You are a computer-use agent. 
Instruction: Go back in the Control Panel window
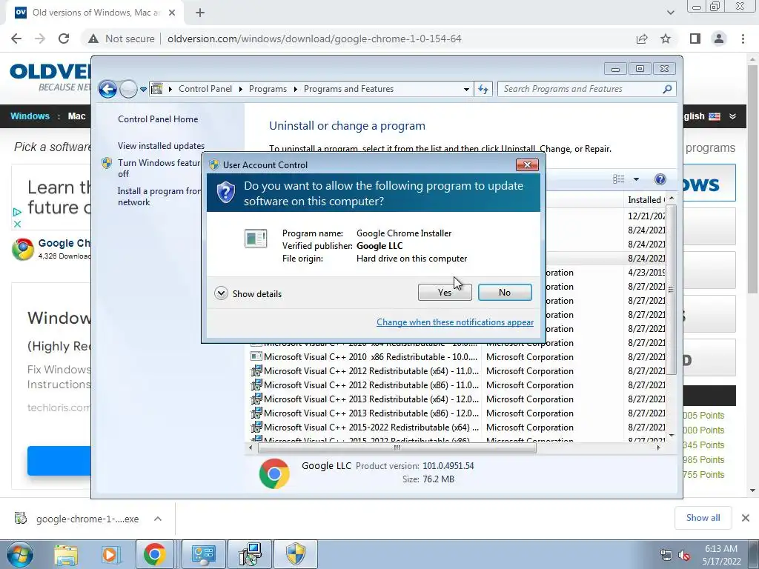coord(107,89)
